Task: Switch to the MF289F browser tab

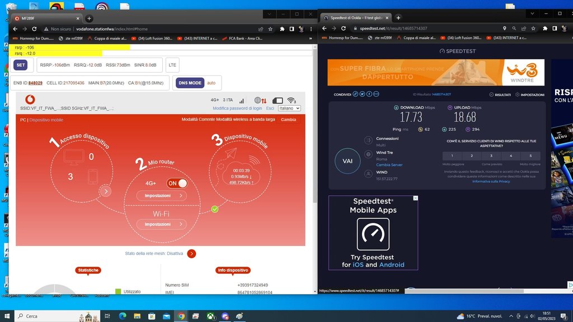Action: [x=46, y=18]
